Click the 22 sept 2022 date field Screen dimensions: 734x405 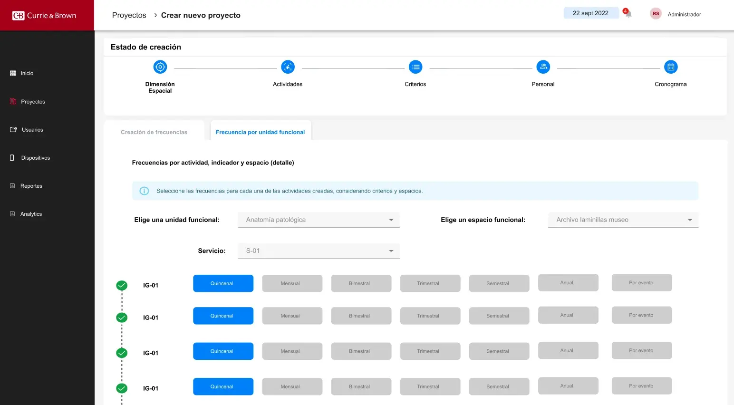591,13
